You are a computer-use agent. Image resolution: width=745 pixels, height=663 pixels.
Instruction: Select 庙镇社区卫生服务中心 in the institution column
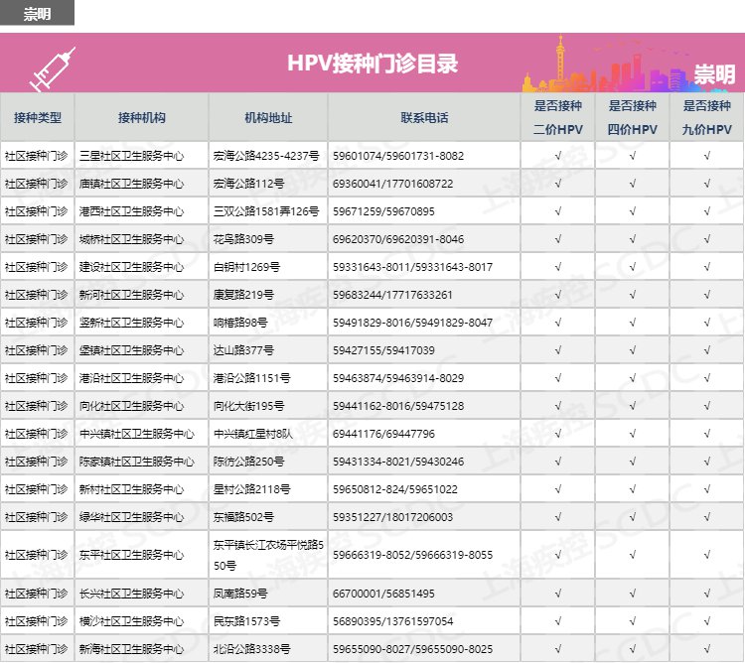coord(131,184)
